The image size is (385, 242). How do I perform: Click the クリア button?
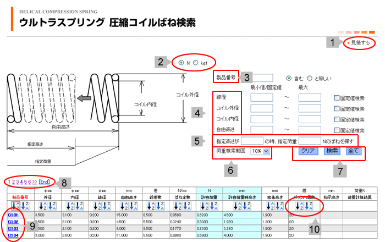tap(309, 151)
